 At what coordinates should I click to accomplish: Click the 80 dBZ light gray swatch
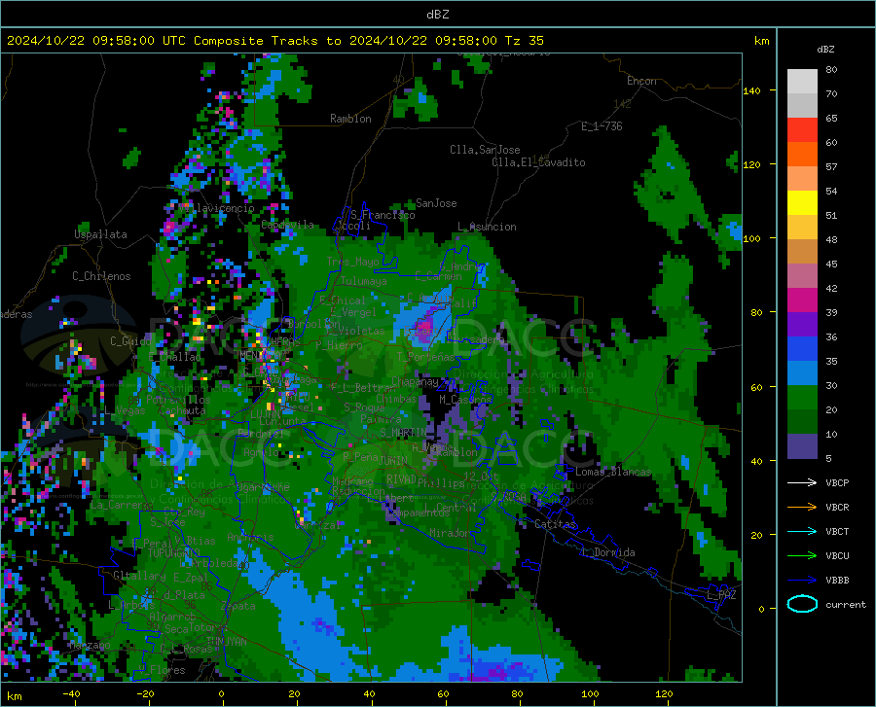click(x=802, y=81)
